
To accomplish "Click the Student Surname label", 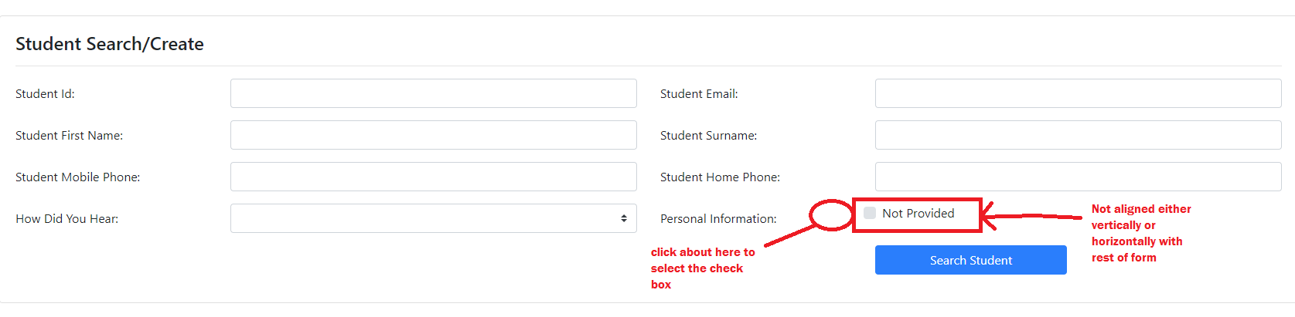I will click(x=708, y=136).
